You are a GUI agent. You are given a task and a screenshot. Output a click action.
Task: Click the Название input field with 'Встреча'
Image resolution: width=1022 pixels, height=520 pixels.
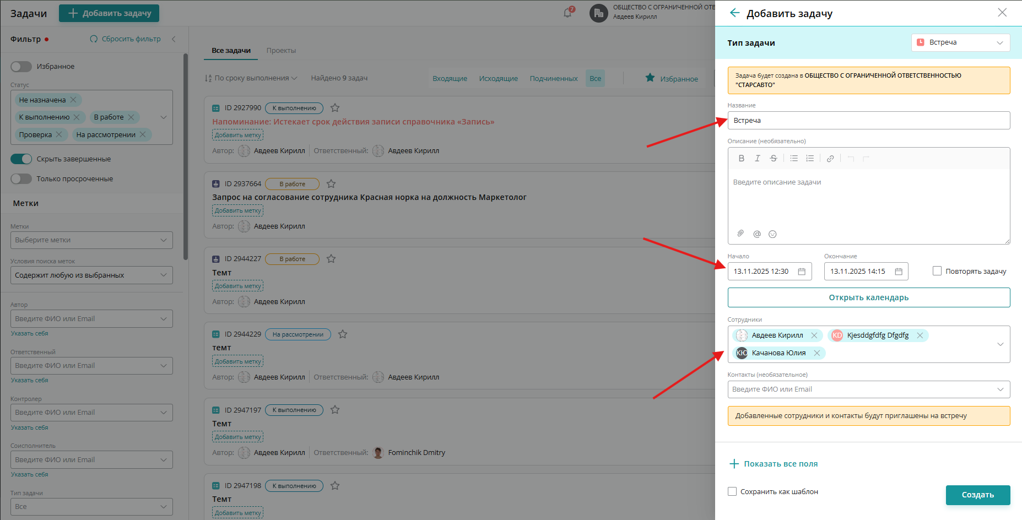click(868, 121)
